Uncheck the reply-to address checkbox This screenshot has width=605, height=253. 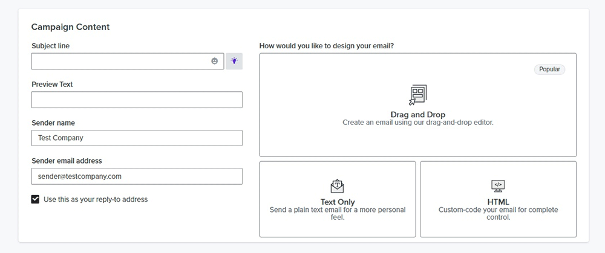click(36, 199)
